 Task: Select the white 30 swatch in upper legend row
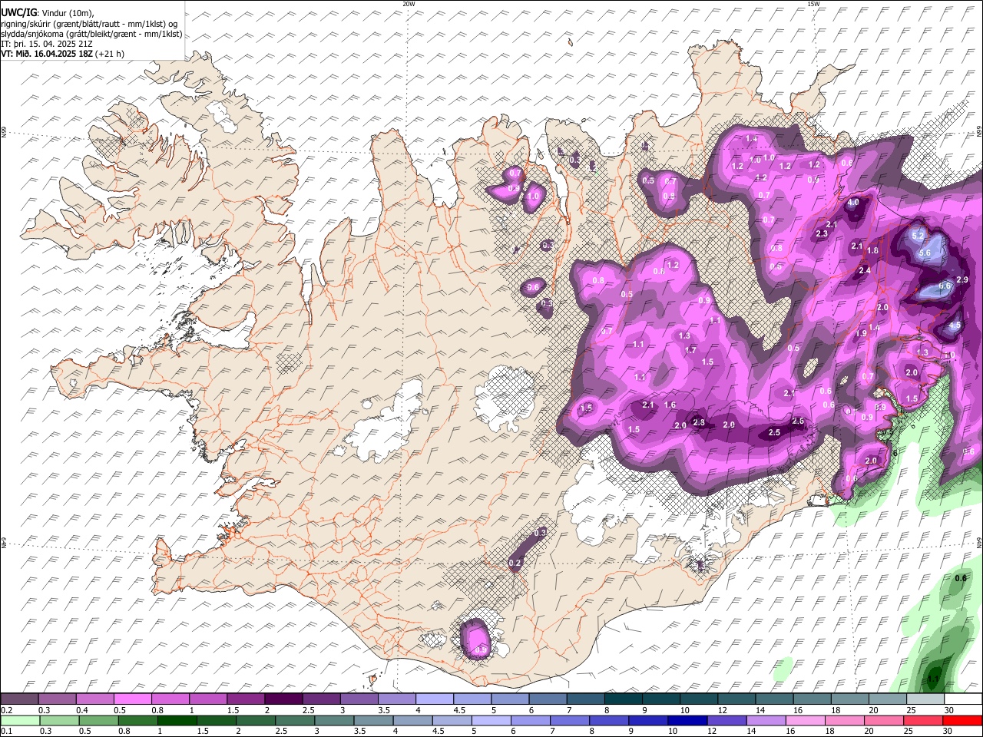963,699
